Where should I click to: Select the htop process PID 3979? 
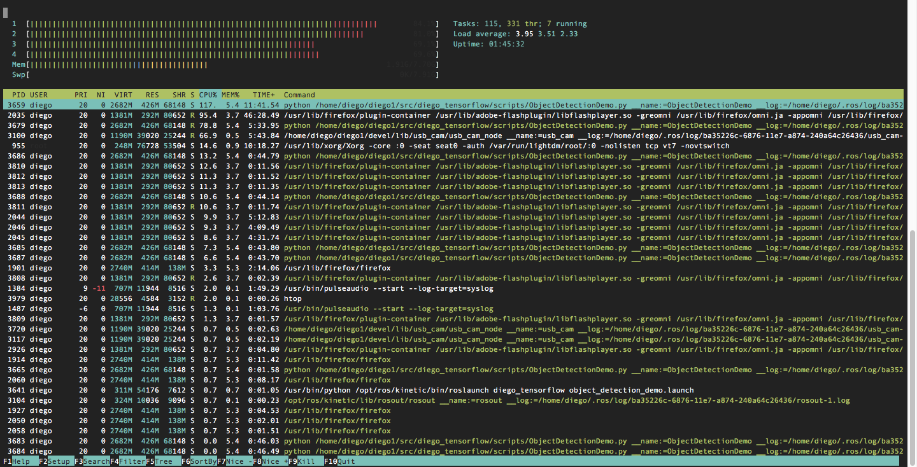point(453,298)
